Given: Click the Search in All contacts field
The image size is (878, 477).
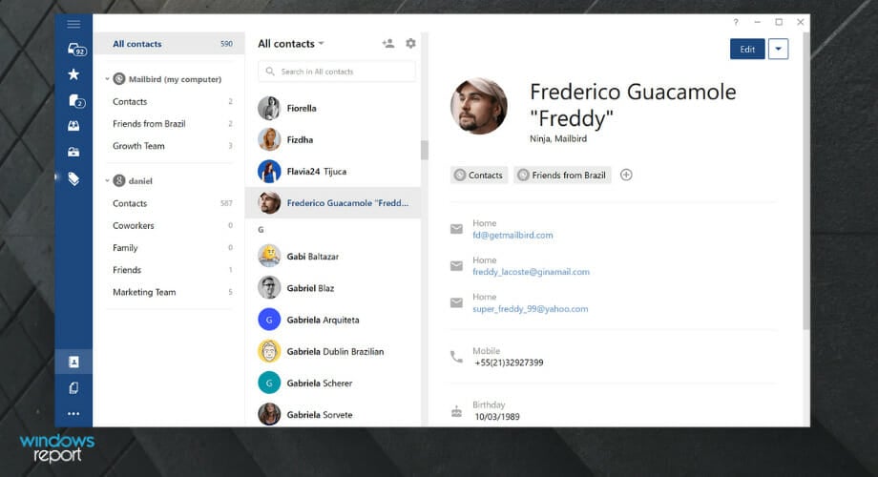Looking at the screenshot, I should click(x=337, y=72).
